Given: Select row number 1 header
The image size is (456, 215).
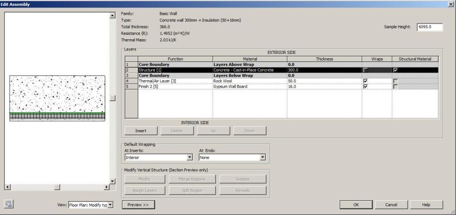Looking at the screenshot, I should click(131, 65).
